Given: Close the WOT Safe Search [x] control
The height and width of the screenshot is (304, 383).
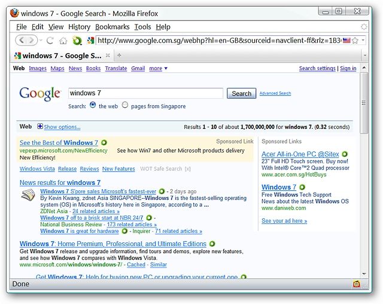Looking at the screenshot, I should [x=187, y=169].
